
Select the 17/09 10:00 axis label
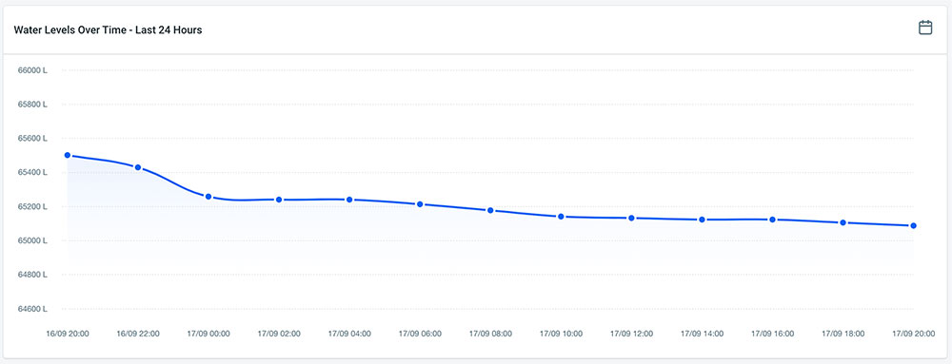coord(561,334)
